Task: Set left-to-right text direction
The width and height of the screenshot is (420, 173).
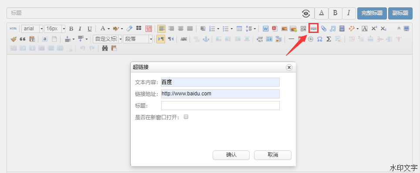Action: [x=161, y=39]
